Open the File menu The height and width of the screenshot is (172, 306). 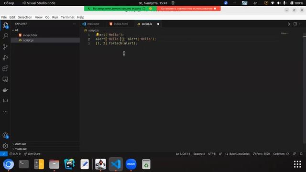pyautogui.click(x=4, y=17)
